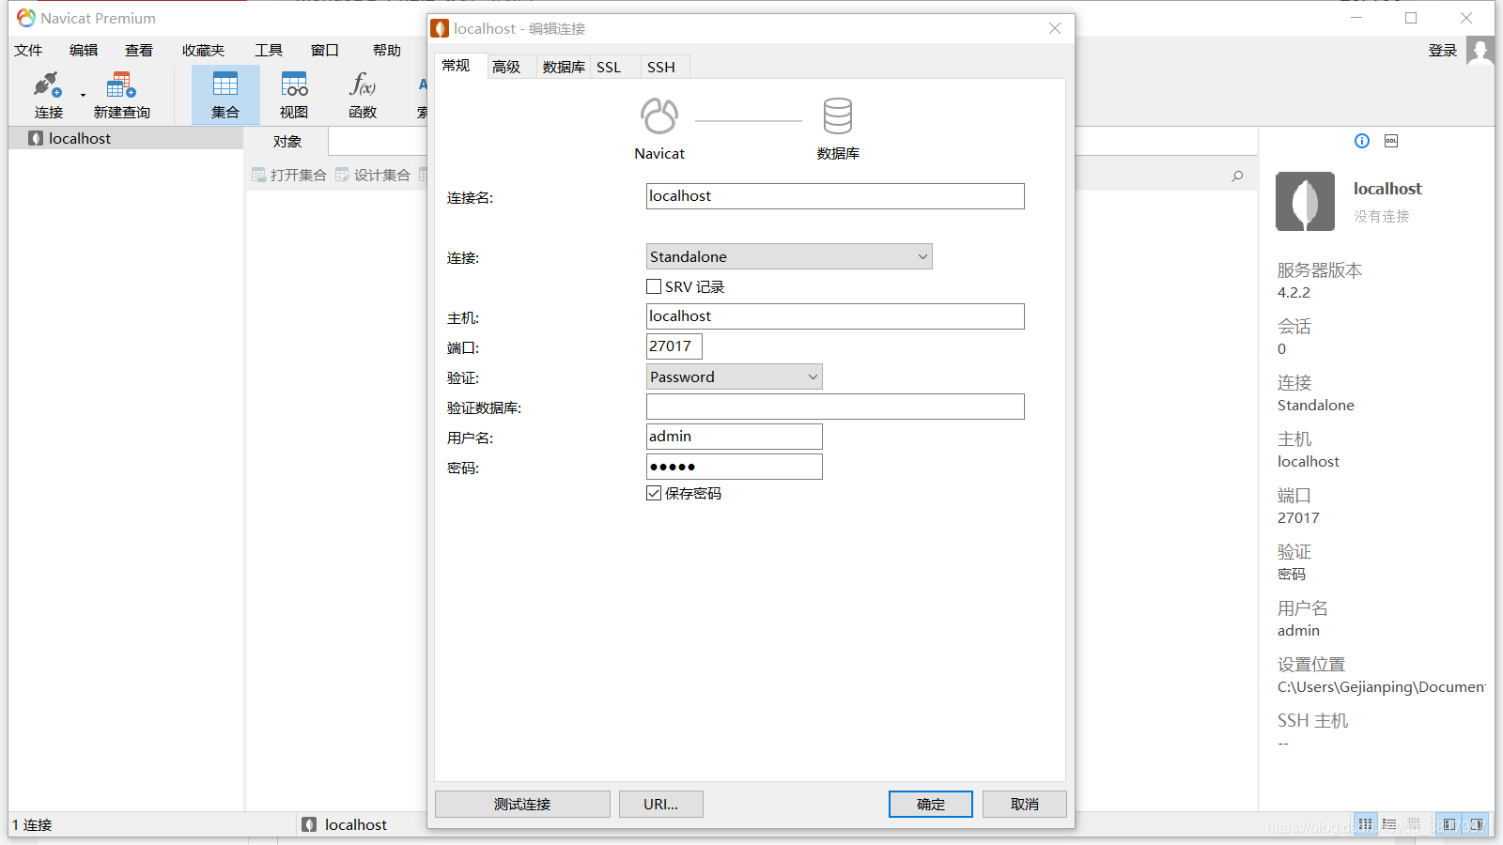Click the 连接名 input field showing localhost
Screen dimensions: 1503x845
834,196
